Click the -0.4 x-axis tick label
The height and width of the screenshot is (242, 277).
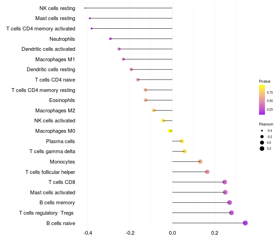pos(88,233)
